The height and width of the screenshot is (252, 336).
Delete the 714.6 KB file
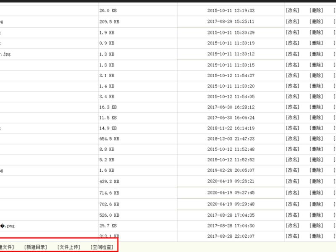316,193
